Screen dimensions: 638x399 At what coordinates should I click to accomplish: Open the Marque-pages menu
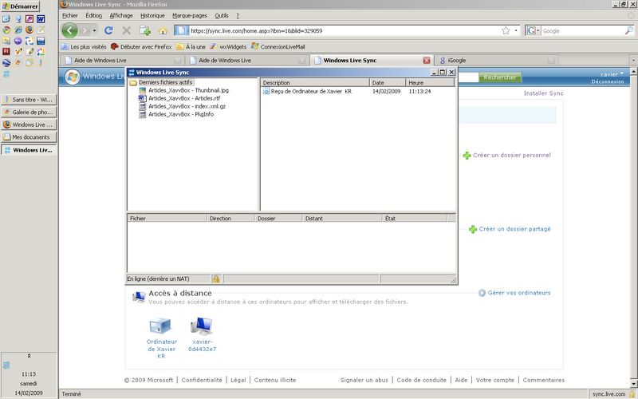(190, 15)
